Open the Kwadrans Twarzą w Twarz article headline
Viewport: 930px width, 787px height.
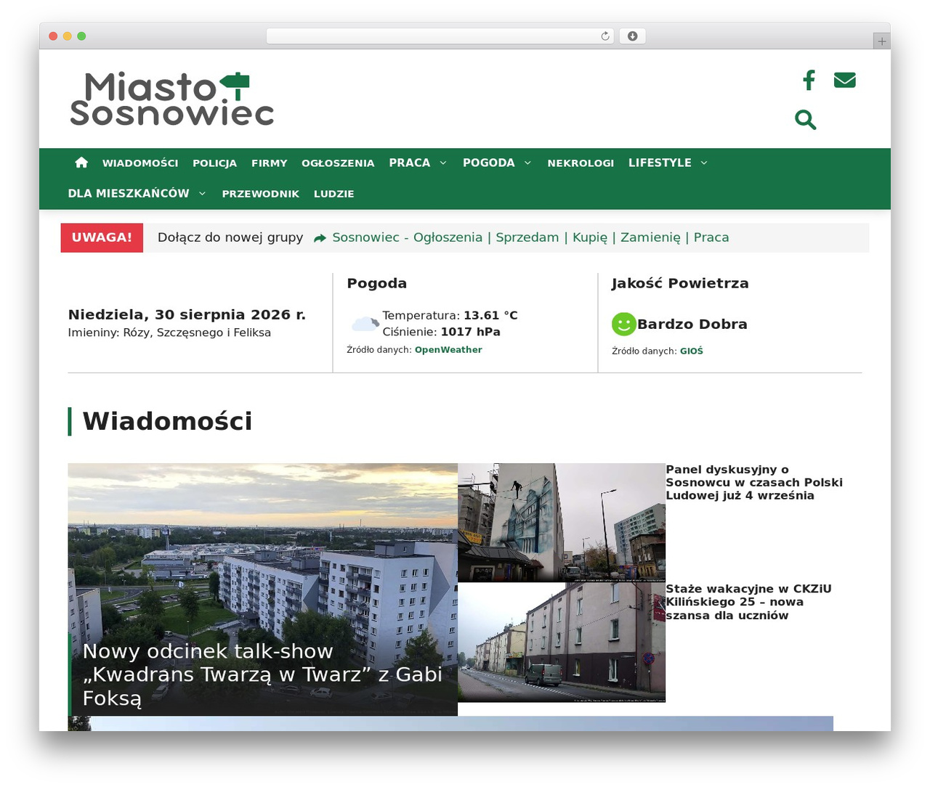pyautogui.click(x=262, y=674)
